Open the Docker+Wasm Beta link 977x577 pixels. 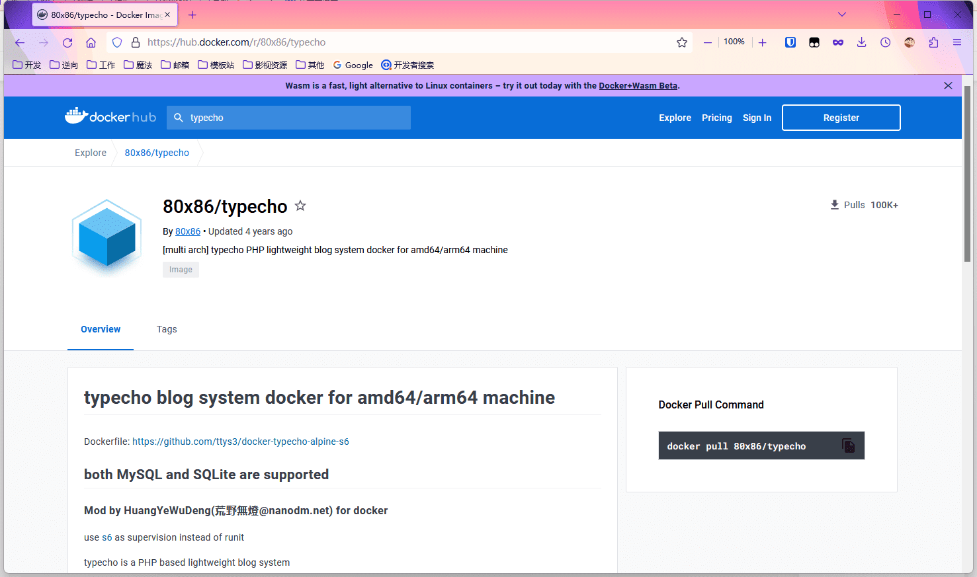[x=638, y=86]
